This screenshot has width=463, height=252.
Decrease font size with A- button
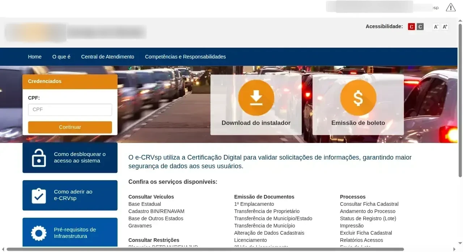(x=436, y=27)
